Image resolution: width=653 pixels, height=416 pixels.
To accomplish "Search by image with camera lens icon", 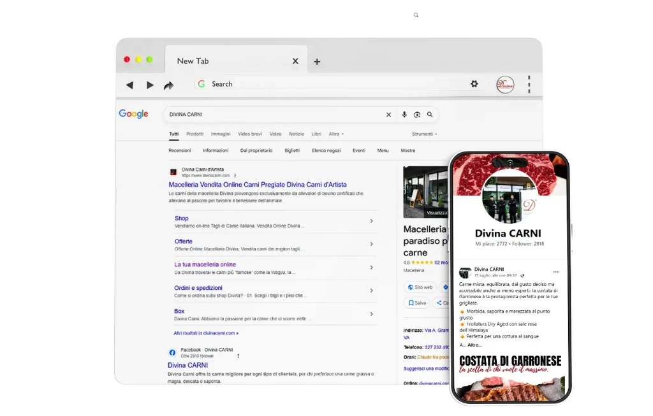I will pyautogui.click(x=417, y=115).
